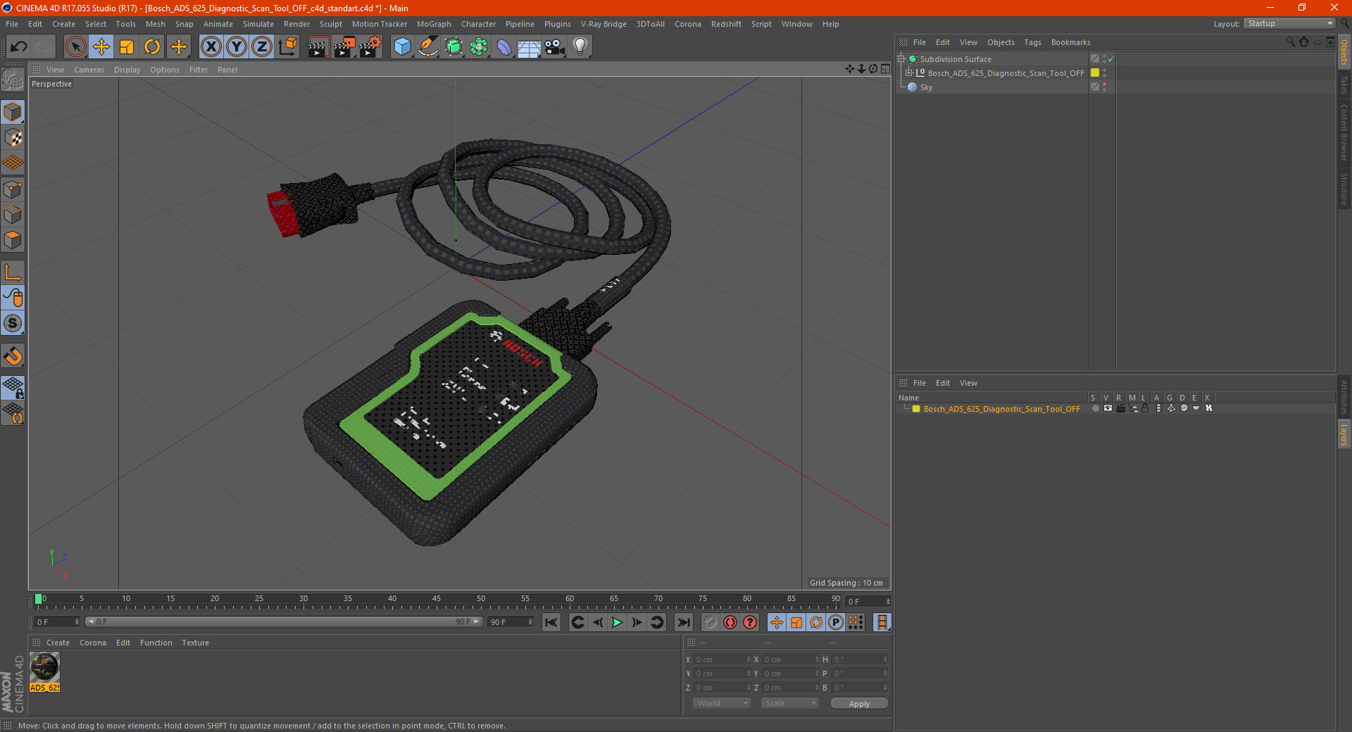Viewport: 1352px width, 732px height.
Task: Open viewport Filter menu
Action: coord(199,70)
